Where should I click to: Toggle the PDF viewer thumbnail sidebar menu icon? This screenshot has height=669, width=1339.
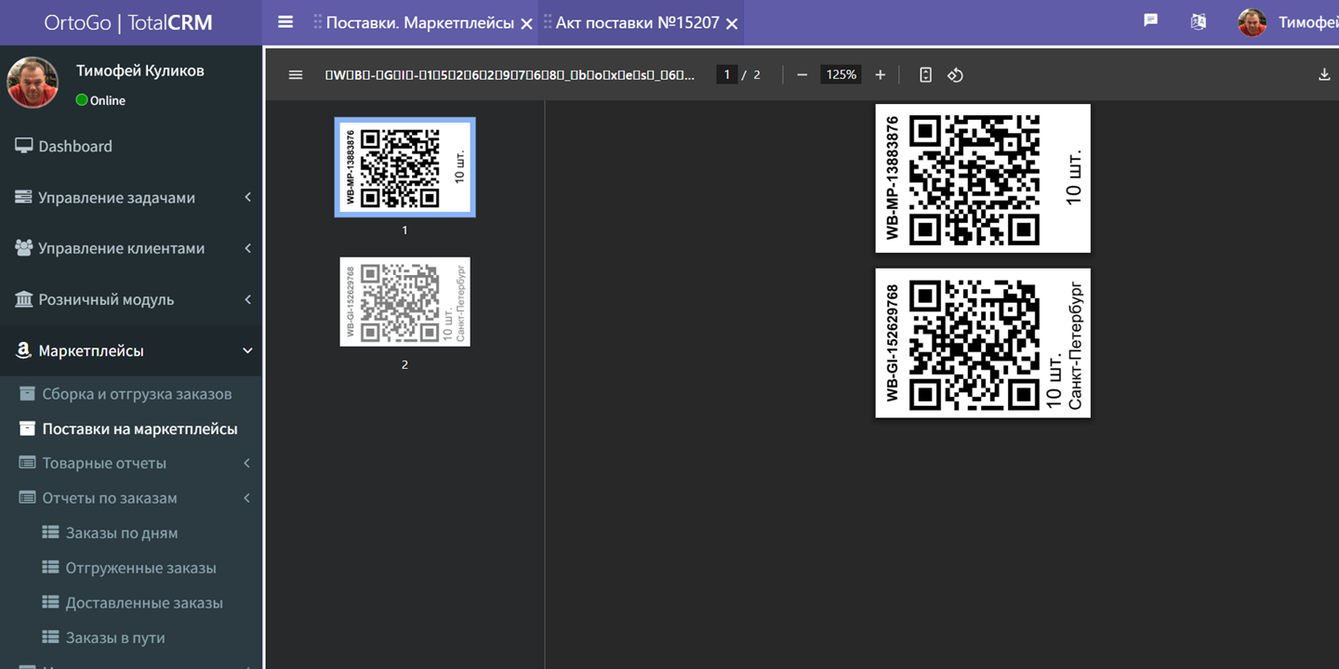[296, 74]
